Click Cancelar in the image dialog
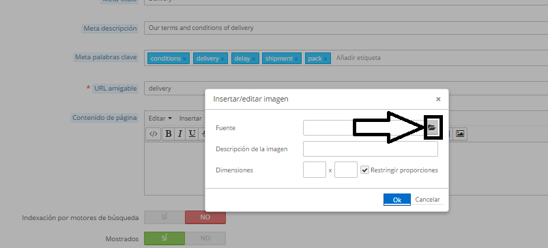This screenshot has width=548, height=248. (427, 200)
